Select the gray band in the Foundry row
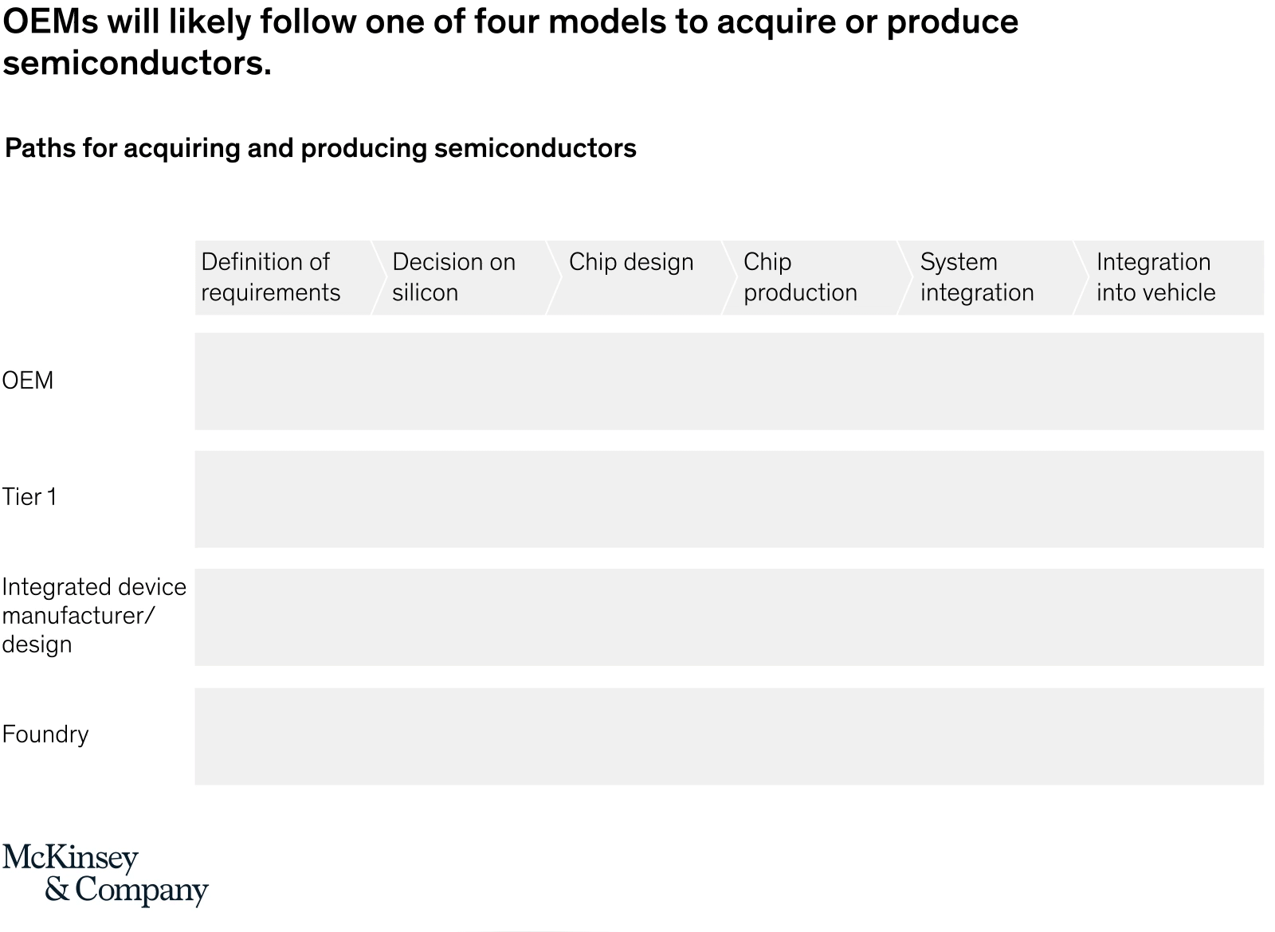This screenshot has height=932, width=1275. pyautogui.click(x=728, y=737)
